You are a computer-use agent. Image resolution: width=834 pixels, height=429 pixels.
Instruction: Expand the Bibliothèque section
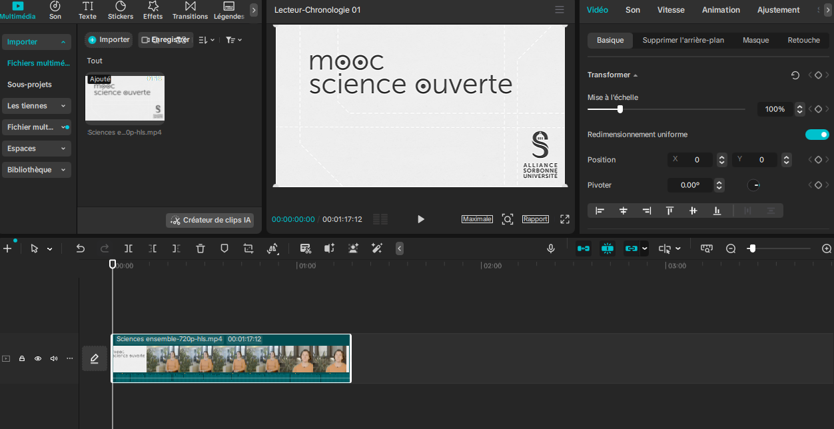(37, 170)
